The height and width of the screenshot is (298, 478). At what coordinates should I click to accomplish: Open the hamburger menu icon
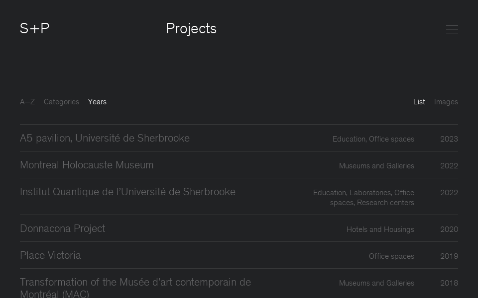452,29
